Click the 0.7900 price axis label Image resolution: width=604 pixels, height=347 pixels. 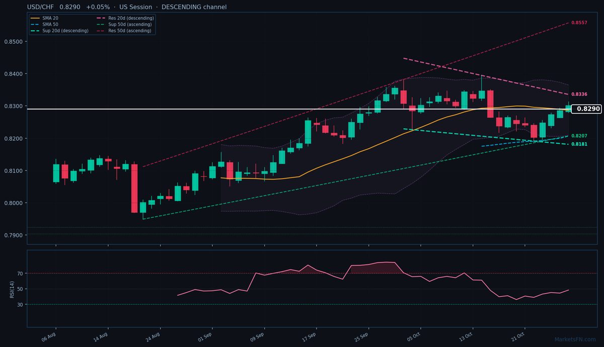point(13,235)
